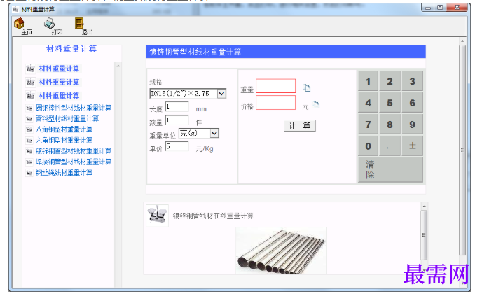Screen dimensions: 482x296
Task: Open the 规格 DN15 dropdown
Action: 221,93
